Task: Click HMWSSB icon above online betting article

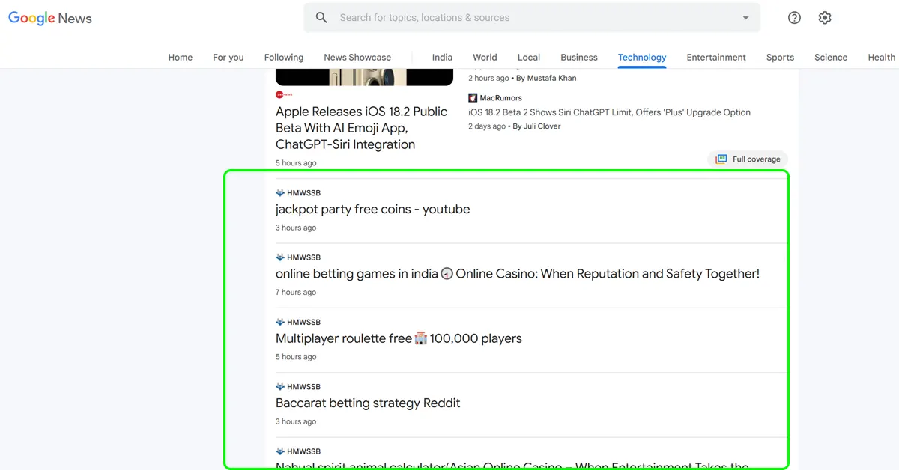Action: tap(280, 257)
